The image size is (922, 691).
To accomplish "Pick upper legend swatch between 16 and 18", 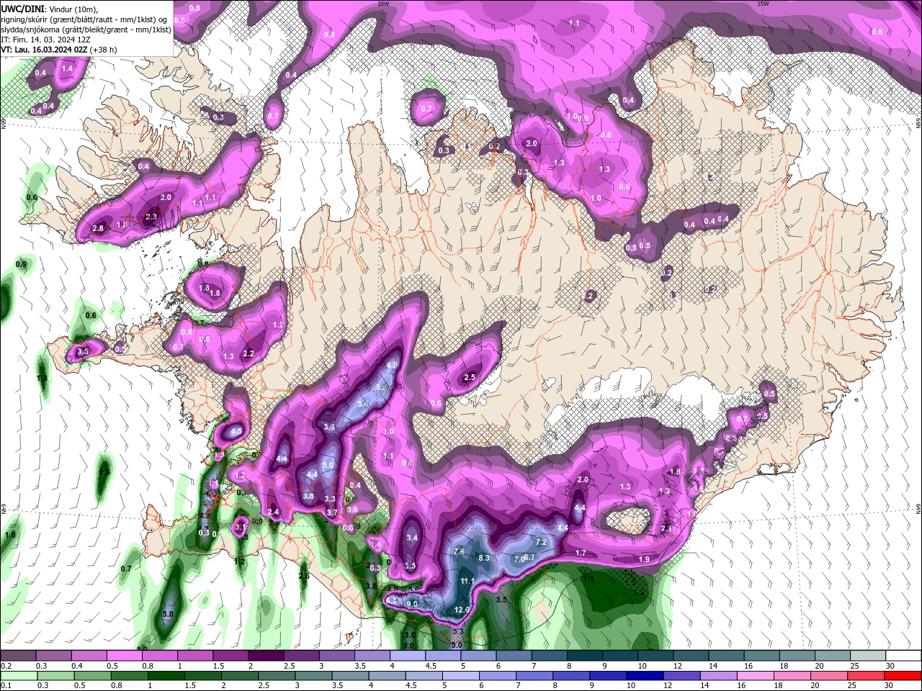I will [x=762, y=656].
